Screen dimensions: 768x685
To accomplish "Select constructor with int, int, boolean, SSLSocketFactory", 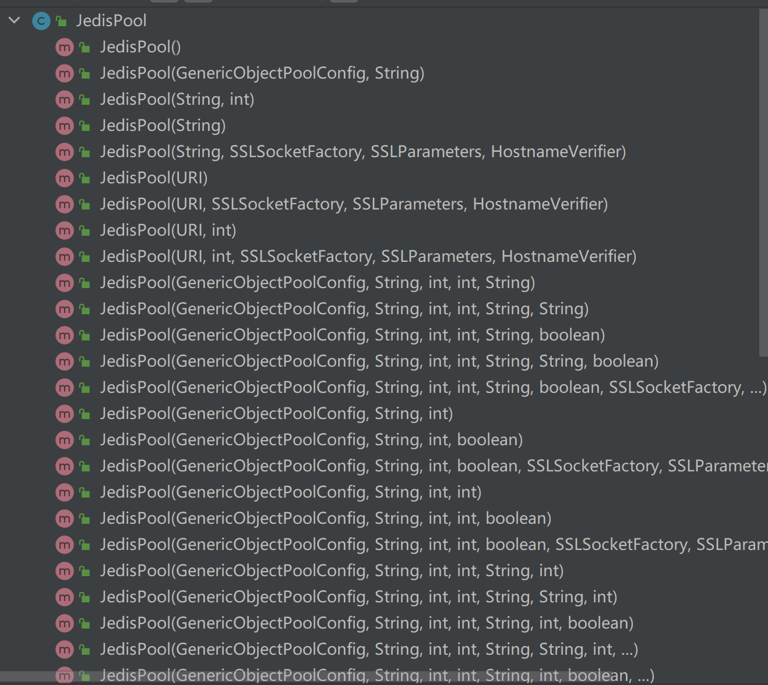I will pos(434,545).
